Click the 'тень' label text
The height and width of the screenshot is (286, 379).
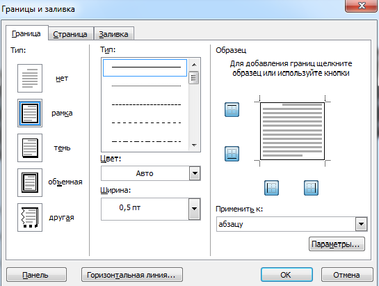click(x=62, y=148)
